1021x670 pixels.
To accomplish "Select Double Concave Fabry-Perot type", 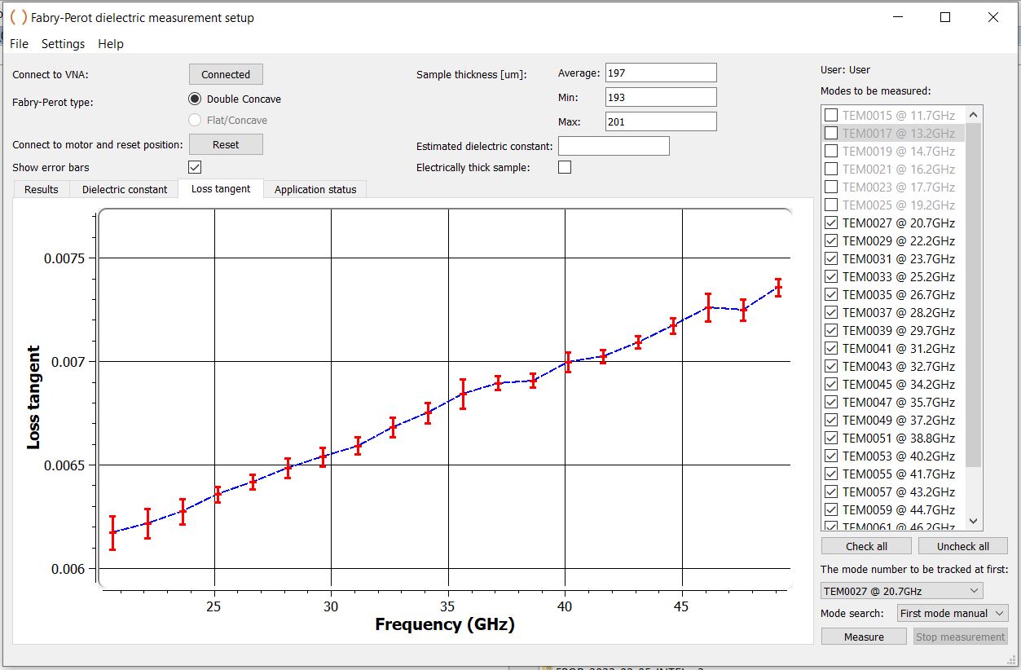I will pyautogui.click(x=195, y=99).
